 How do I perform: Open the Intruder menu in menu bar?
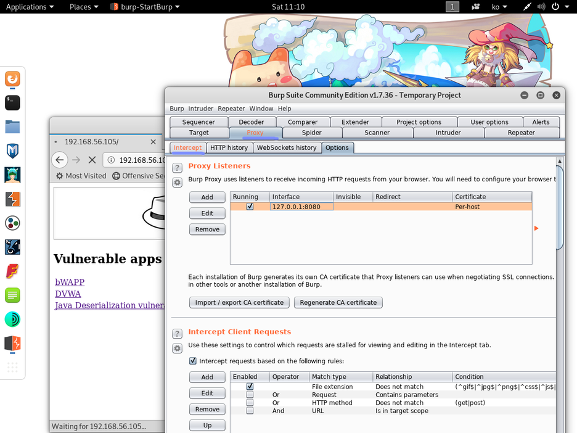tap(200, 109)
